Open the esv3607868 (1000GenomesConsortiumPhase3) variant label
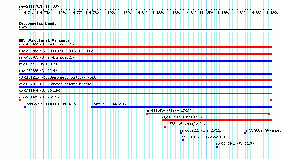Screen dimensions: 281x159 [x=57, y=51]
